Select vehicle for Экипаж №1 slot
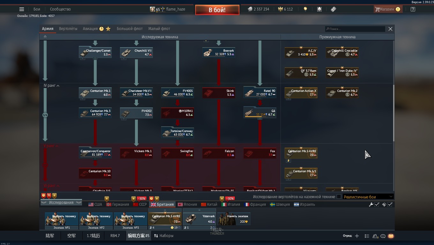This screenshot has height=245, width=434. coord(62,219)
